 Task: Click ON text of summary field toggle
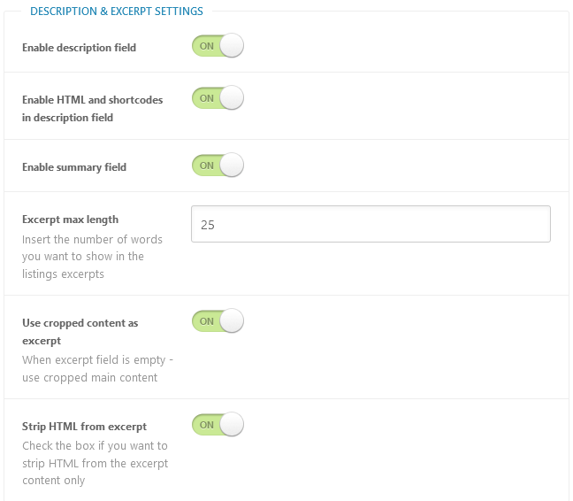[206, 166]
